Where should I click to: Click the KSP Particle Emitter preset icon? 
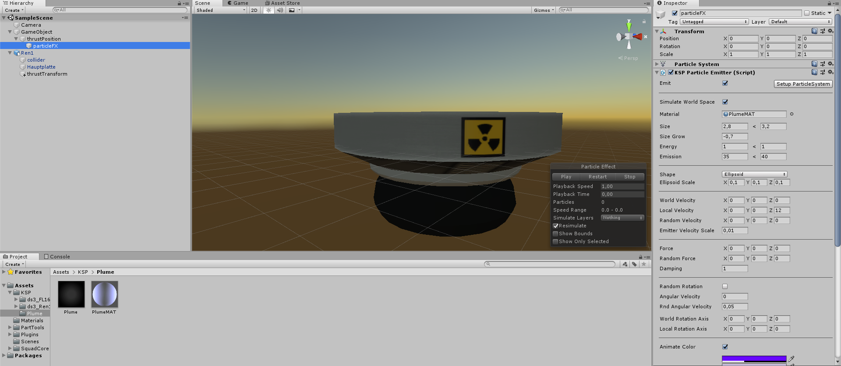click(x=822, y=72)
